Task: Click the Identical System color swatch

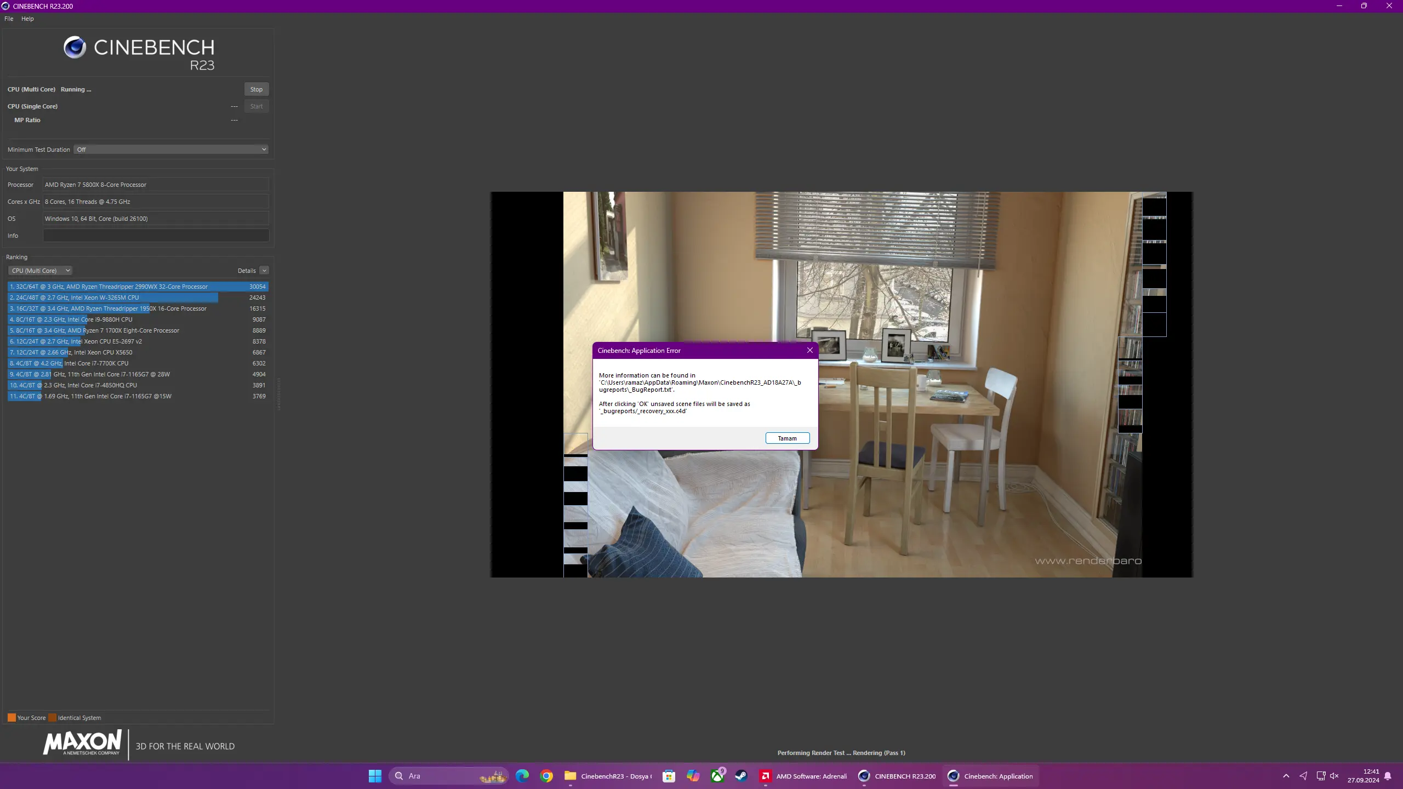Action: tap(52, 718)
